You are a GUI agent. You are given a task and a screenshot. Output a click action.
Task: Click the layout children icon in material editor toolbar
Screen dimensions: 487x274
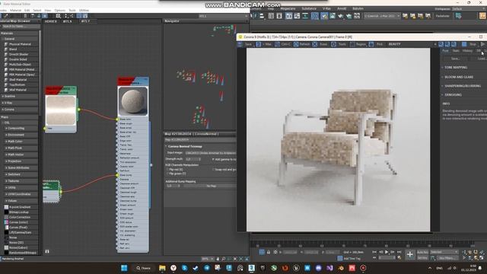point(72,15)
